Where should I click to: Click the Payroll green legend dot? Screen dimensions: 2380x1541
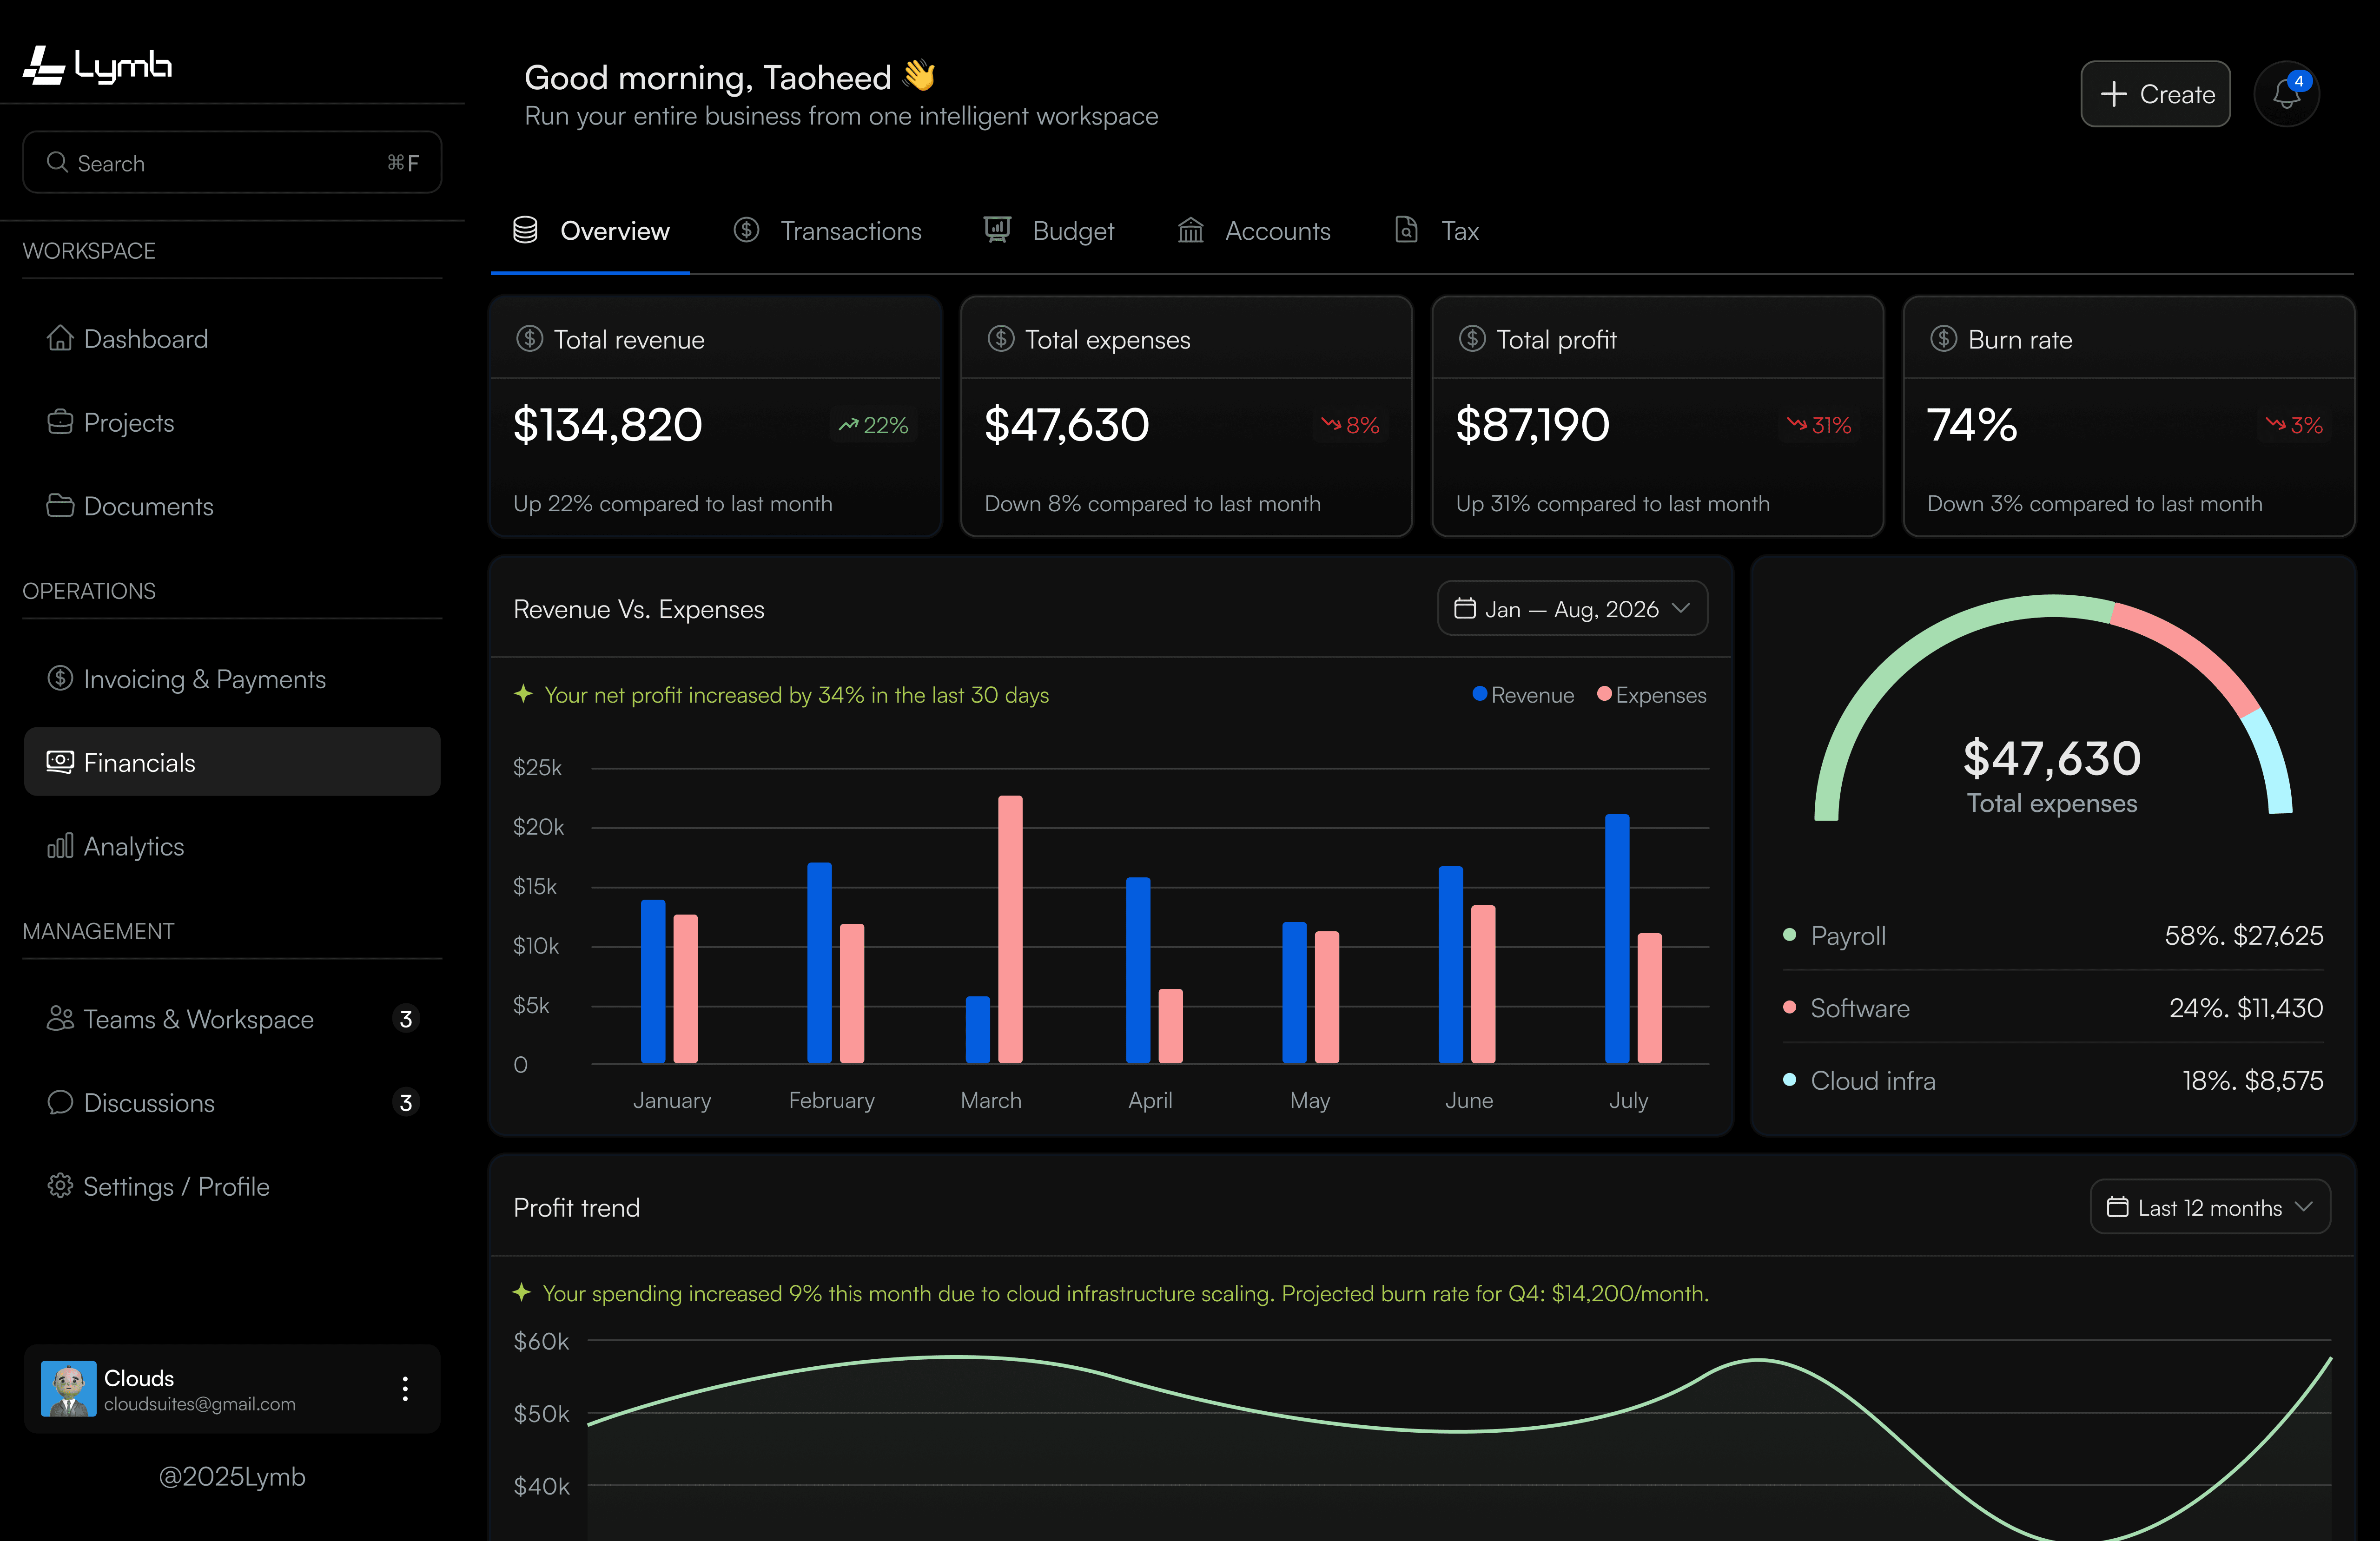(x=1789, y=935)
